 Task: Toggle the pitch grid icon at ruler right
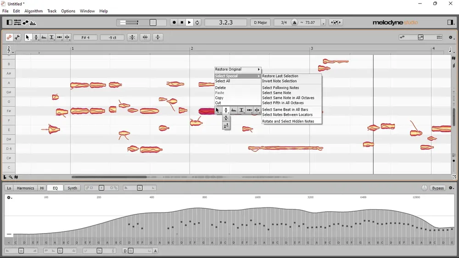(x=453, y=58)
